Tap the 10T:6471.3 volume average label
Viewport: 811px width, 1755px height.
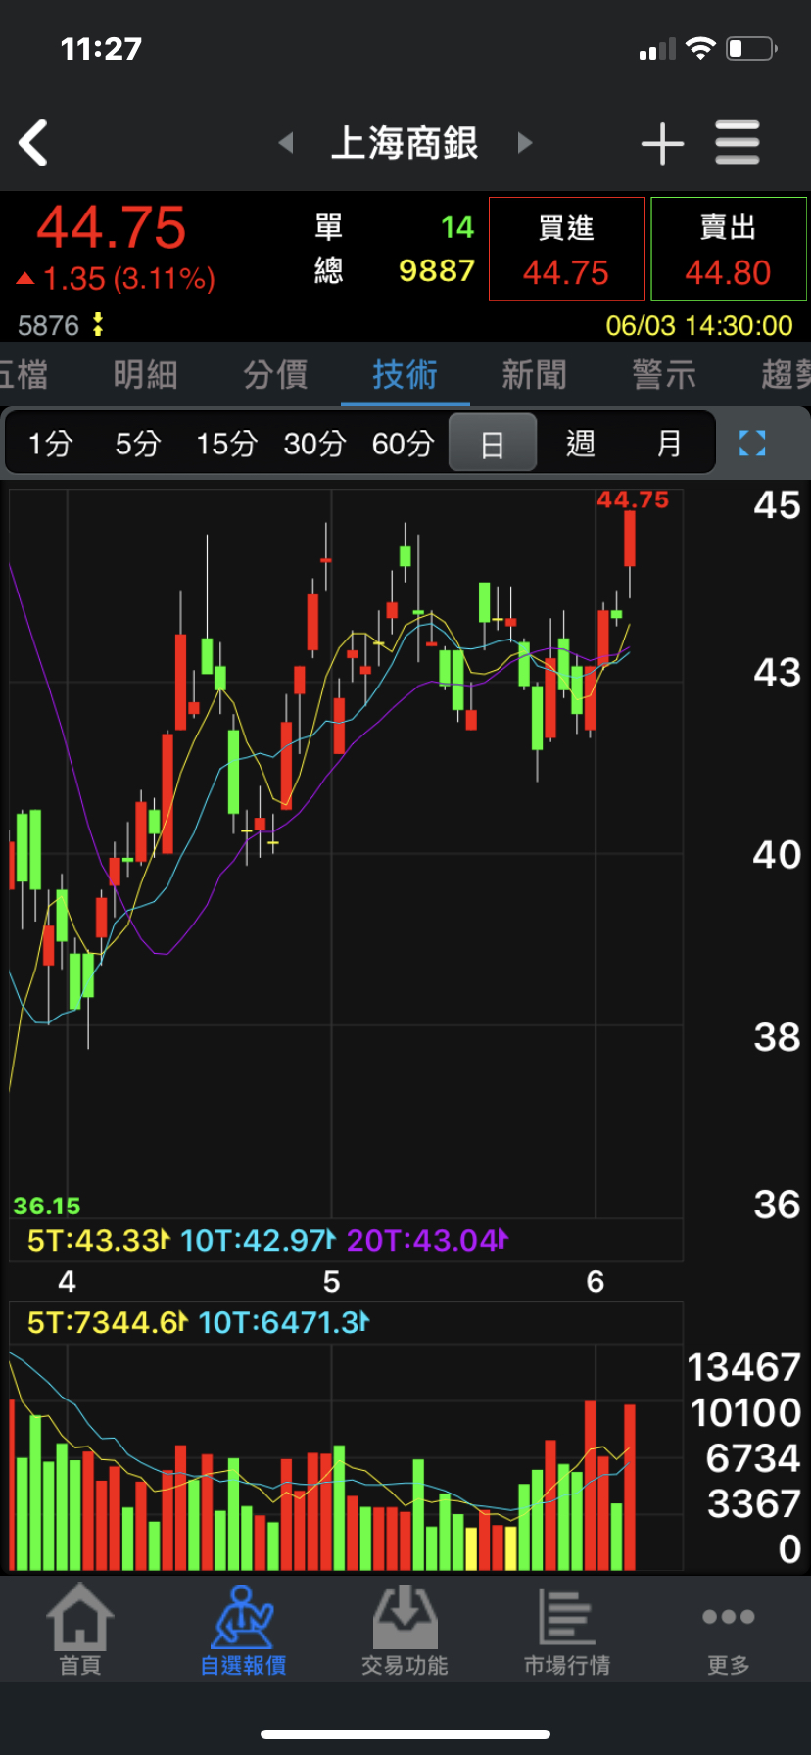click(284, 1322)
